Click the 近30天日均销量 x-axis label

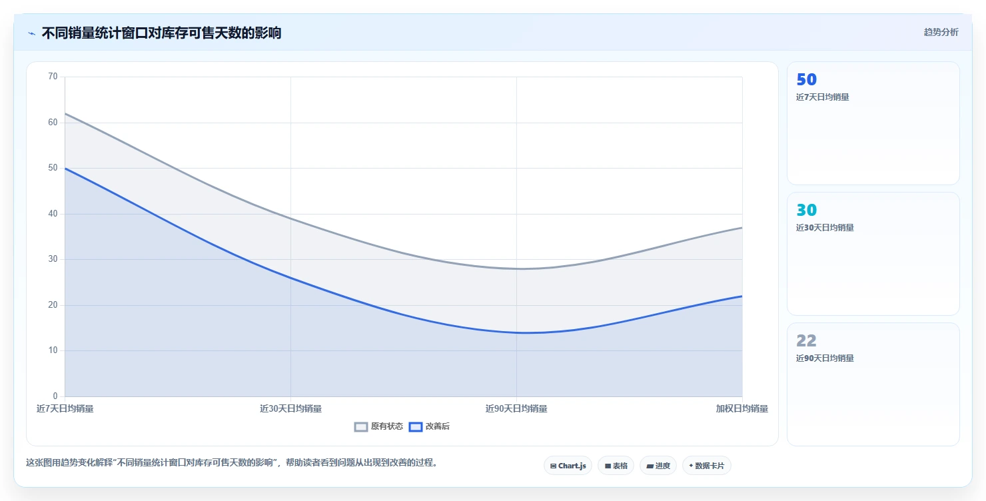click(x=290, y=408)
